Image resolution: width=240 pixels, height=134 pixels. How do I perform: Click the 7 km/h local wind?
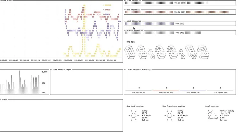(224, 116)
